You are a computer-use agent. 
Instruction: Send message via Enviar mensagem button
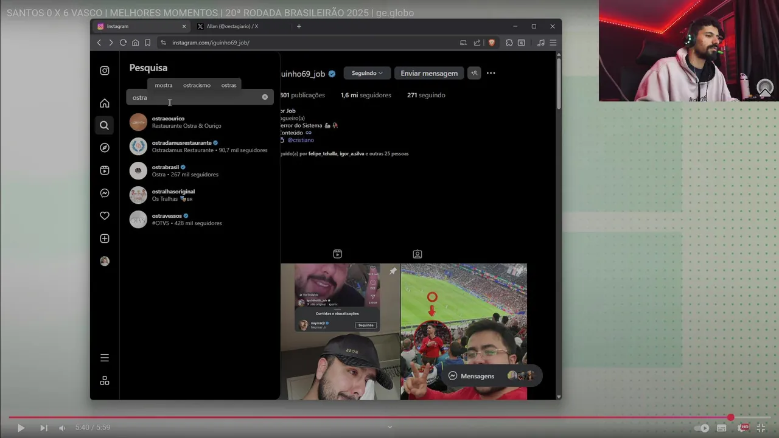pos(429,73)
